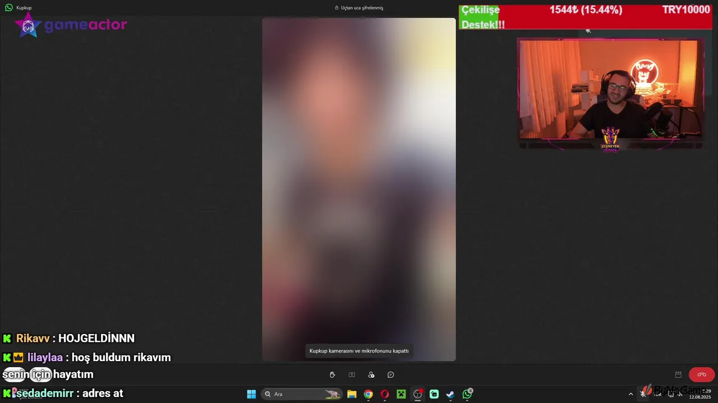The height and width of the screenshot is (403, 718).
Task: Click the muted microphone tray icon
Action: [643, 394]
